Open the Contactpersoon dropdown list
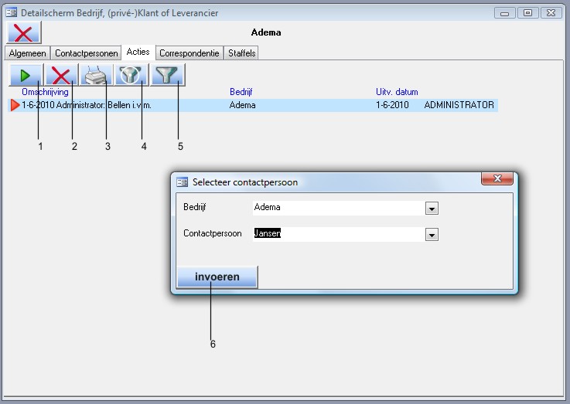This screenshot has width=570, height=404. (432, 234)
